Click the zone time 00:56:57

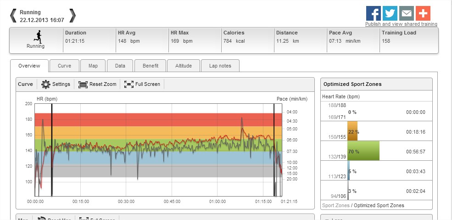pos(416,152)
